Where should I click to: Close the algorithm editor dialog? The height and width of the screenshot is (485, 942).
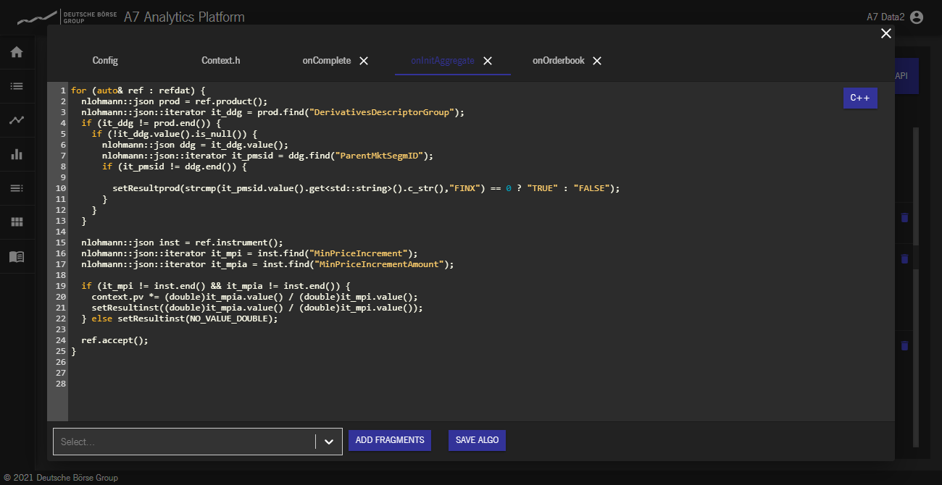(x=885, y=33)
